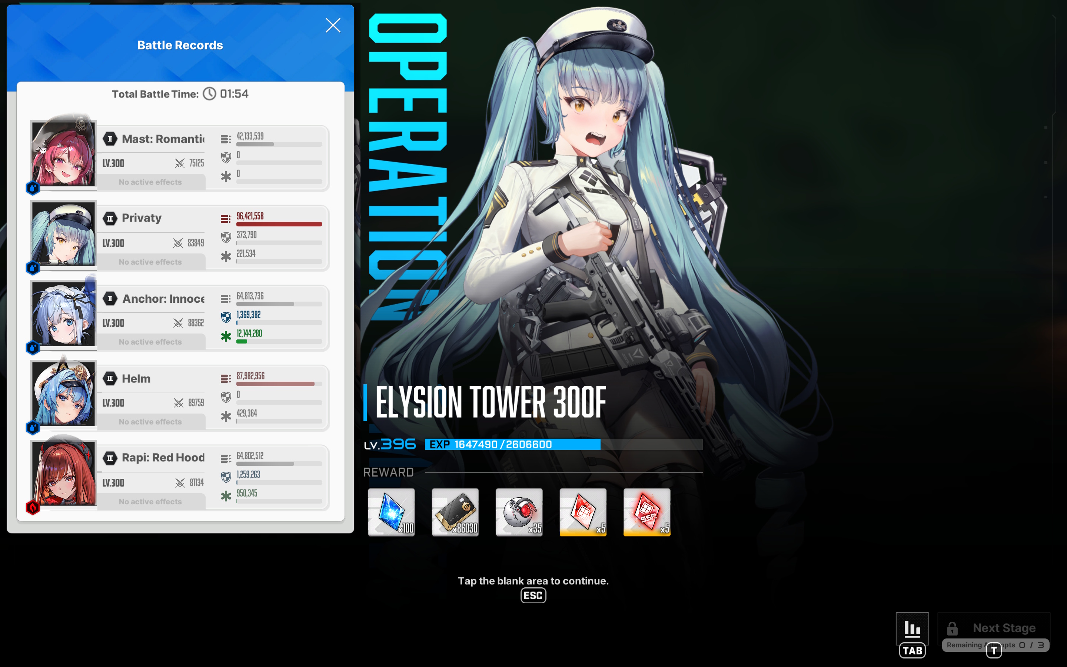The height and width of the screenshot is (667, 1067).
Task: Click Rapi's healing value 950,345
Action: (x=247, y=493)
